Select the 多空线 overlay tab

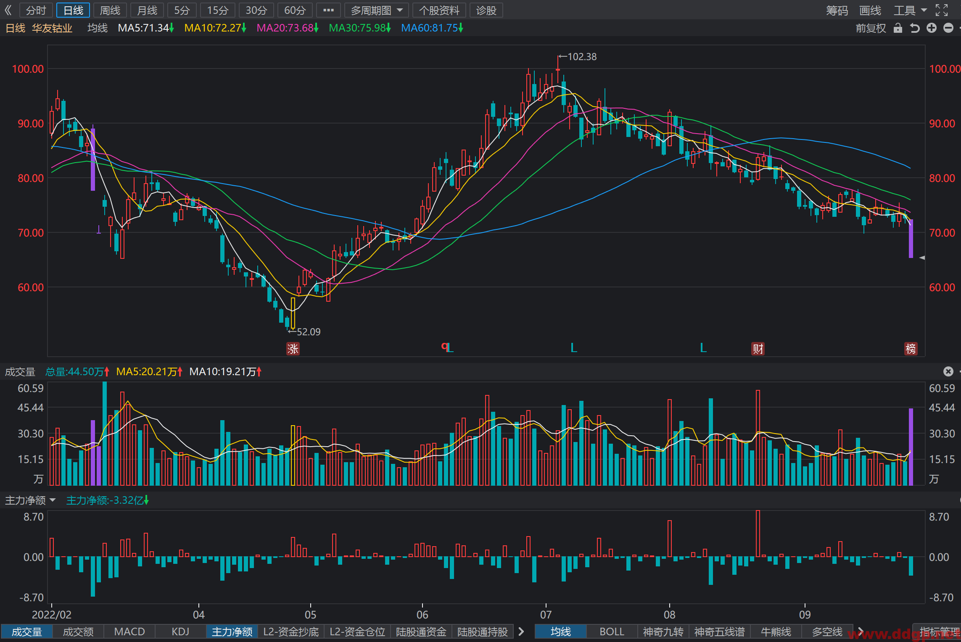point(827,632)
